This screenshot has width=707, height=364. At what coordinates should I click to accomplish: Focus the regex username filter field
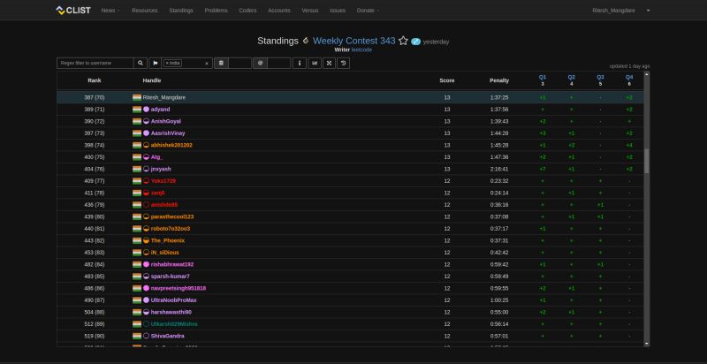point(95,64)
